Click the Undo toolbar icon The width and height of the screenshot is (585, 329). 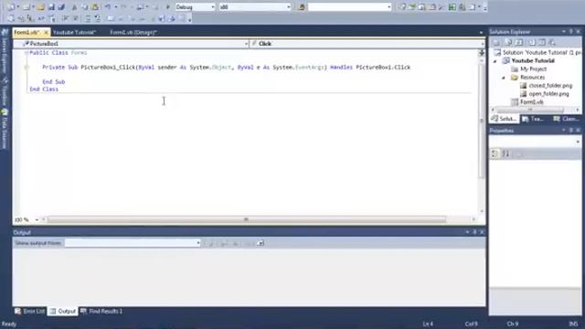[x=108, y=7]
